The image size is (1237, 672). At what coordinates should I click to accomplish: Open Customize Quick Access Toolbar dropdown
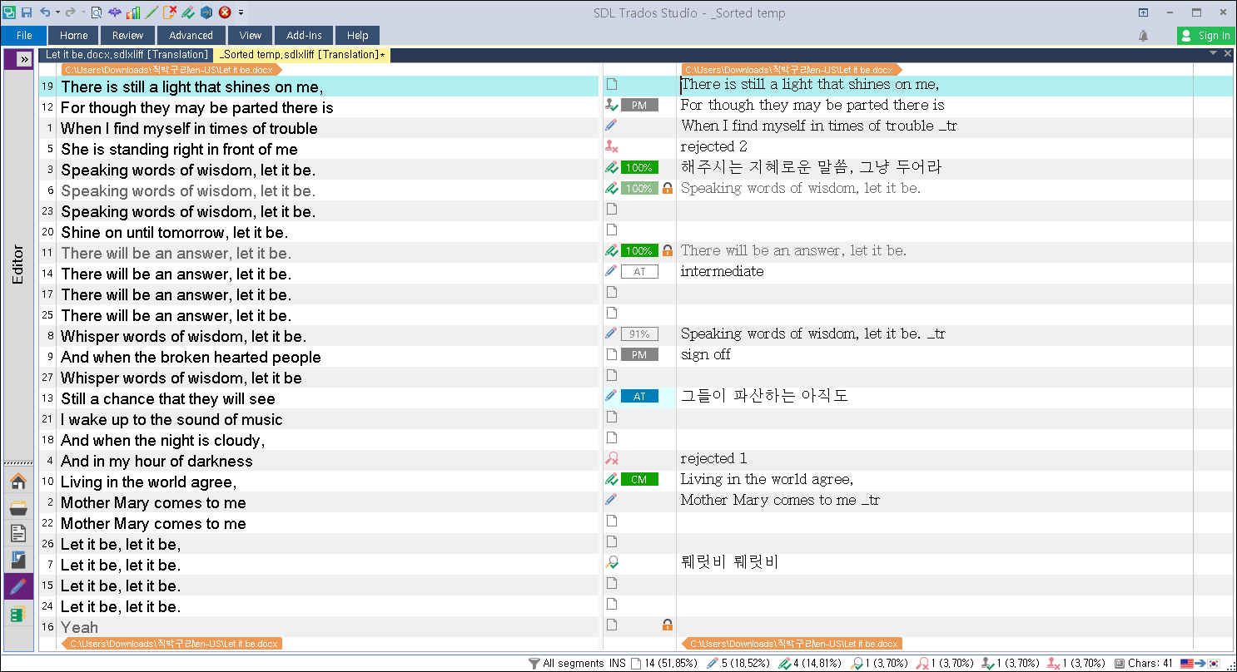pos(241,13)
